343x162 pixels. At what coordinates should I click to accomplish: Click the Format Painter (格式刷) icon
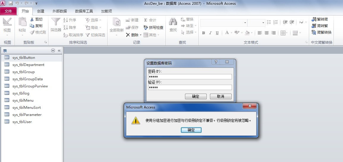click(x=32, y=32)
